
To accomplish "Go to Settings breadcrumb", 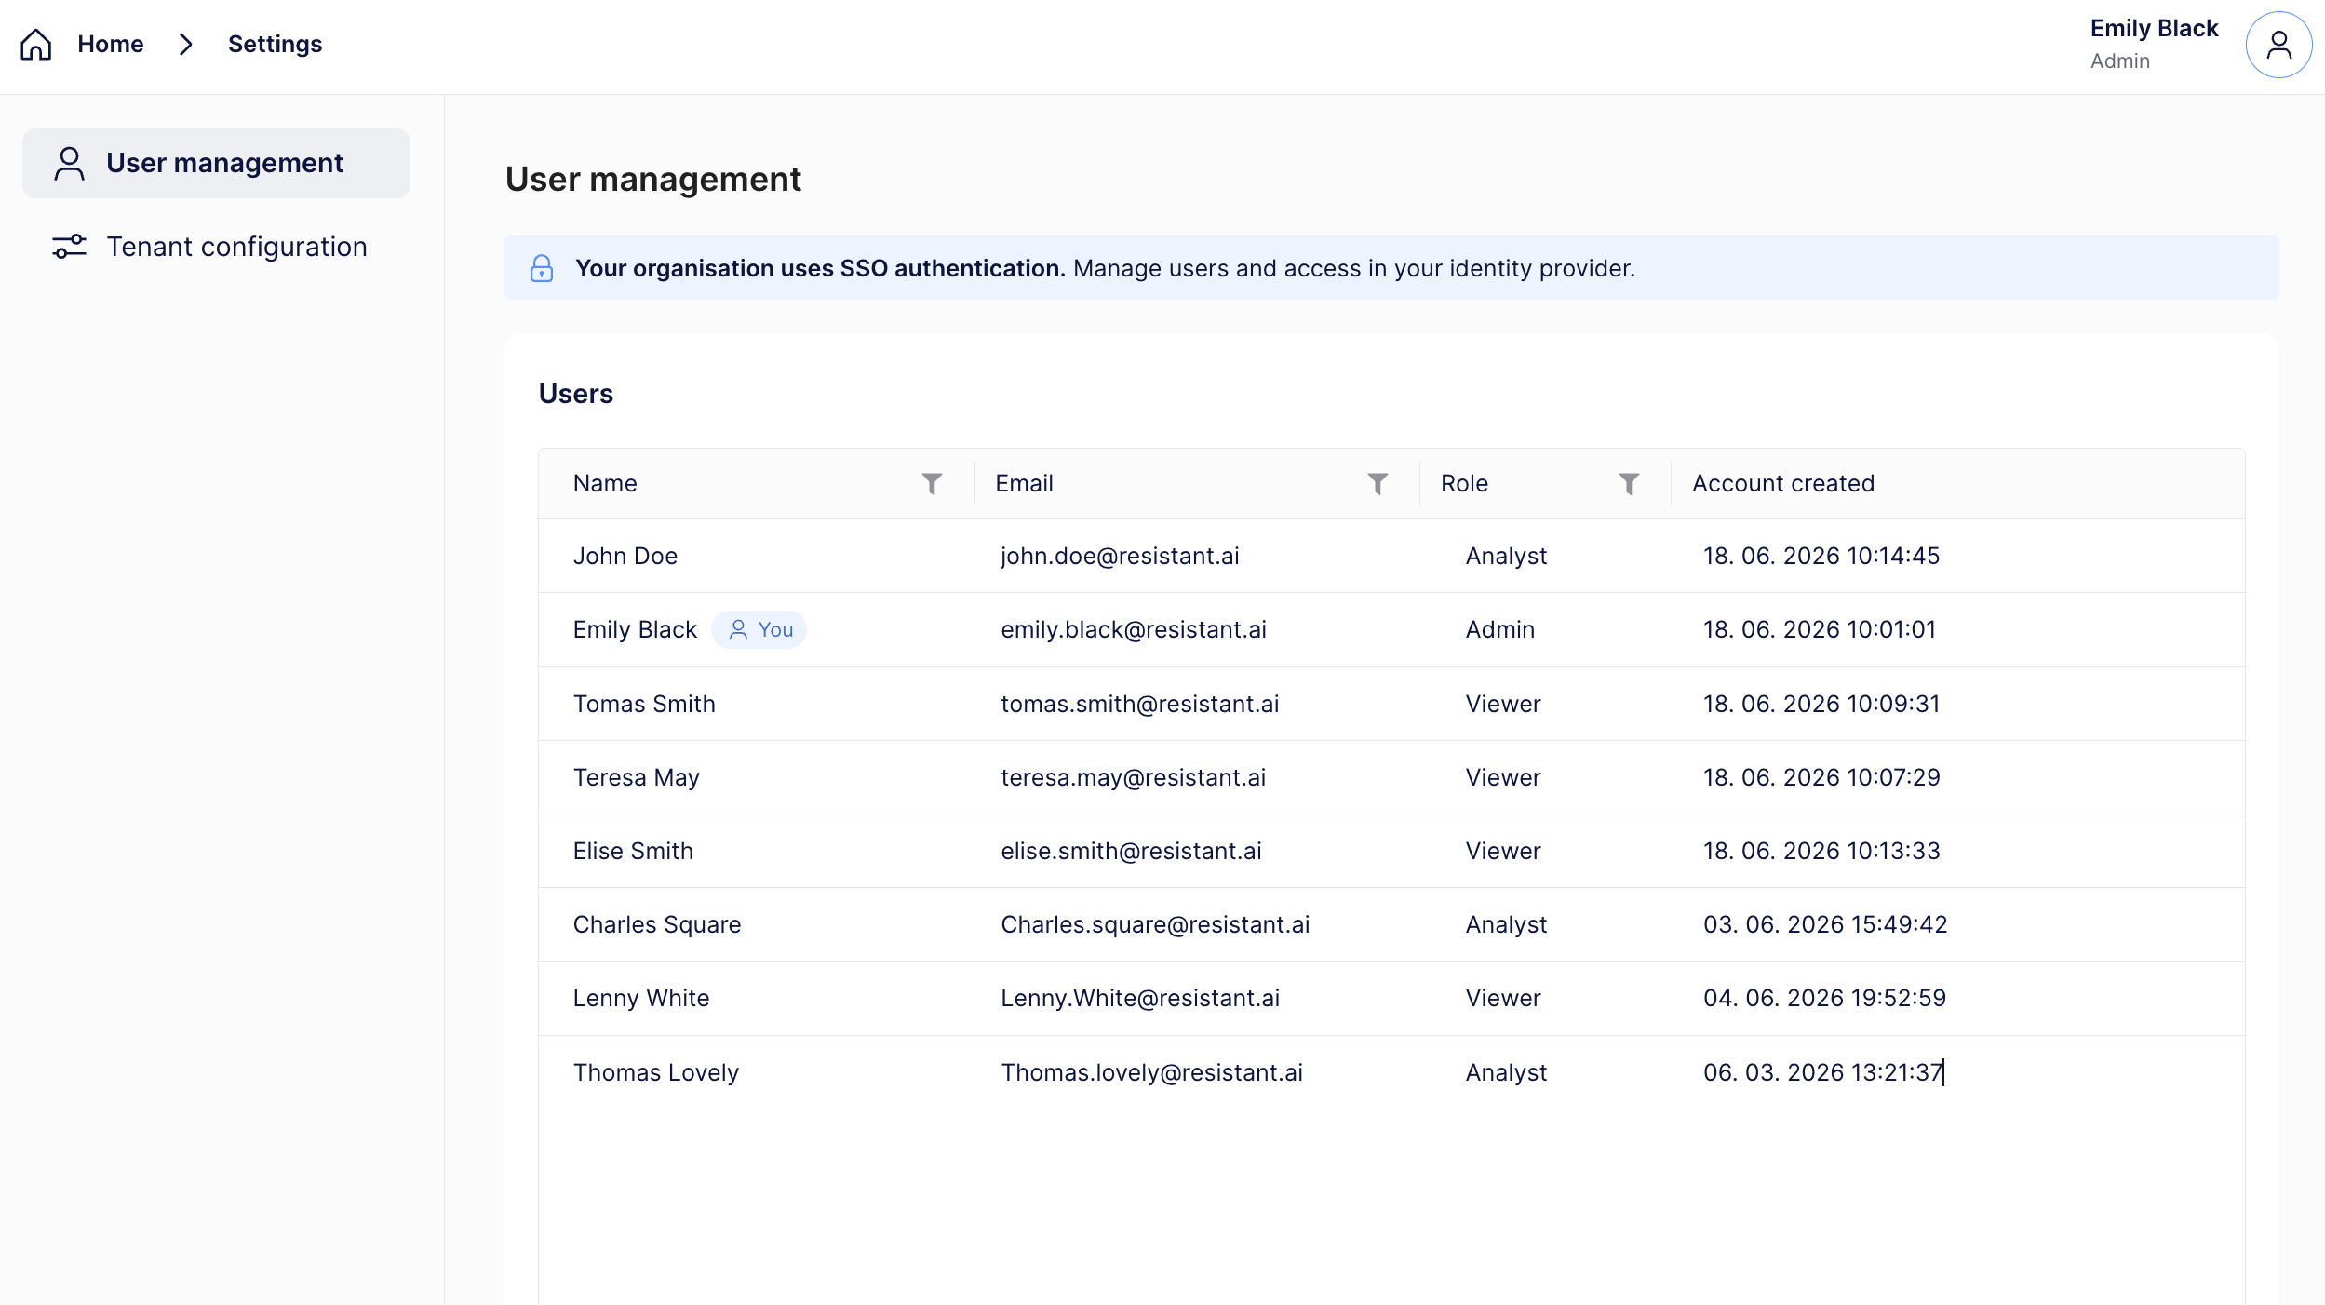I will point(275,44).
